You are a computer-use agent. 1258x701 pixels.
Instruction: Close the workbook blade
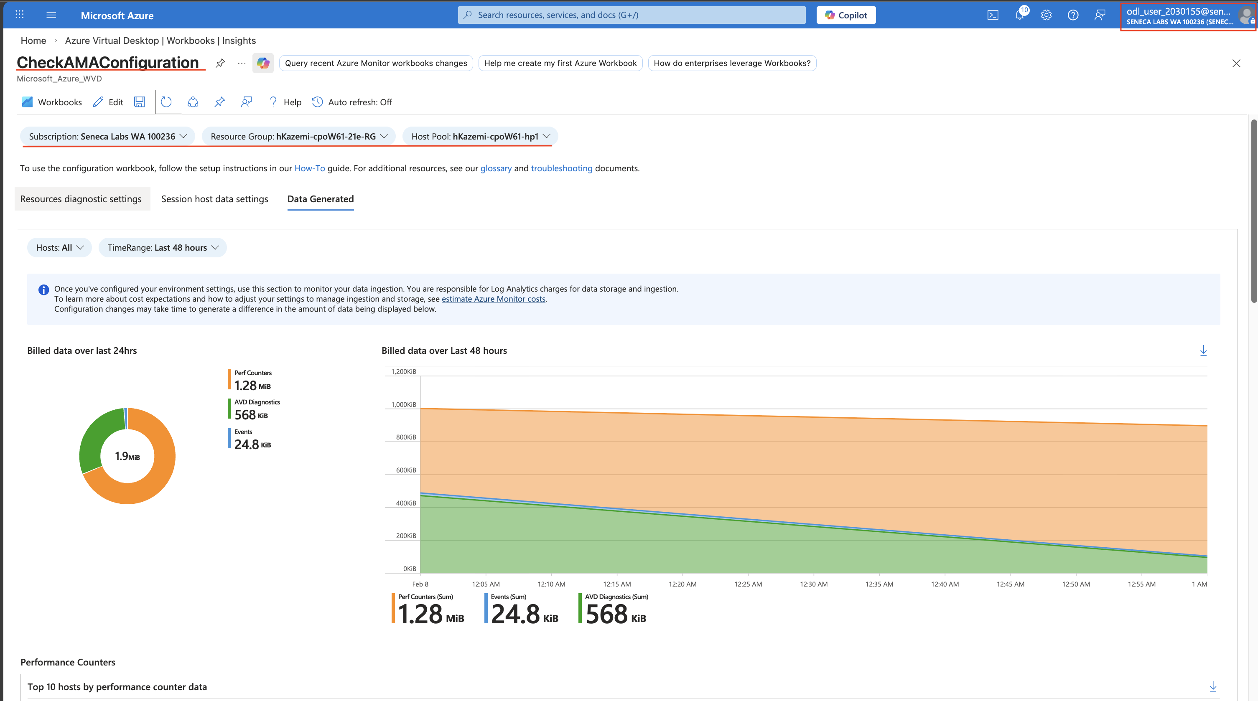1236,63
